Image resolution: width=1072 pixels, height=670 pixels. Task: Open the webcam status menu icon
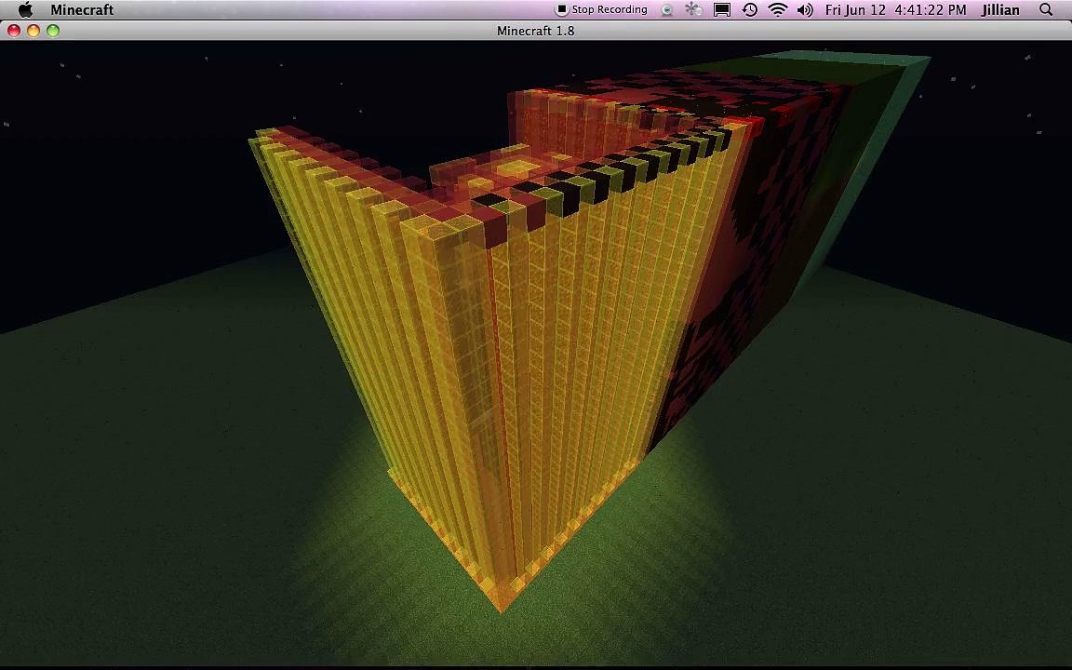point(667,9)
